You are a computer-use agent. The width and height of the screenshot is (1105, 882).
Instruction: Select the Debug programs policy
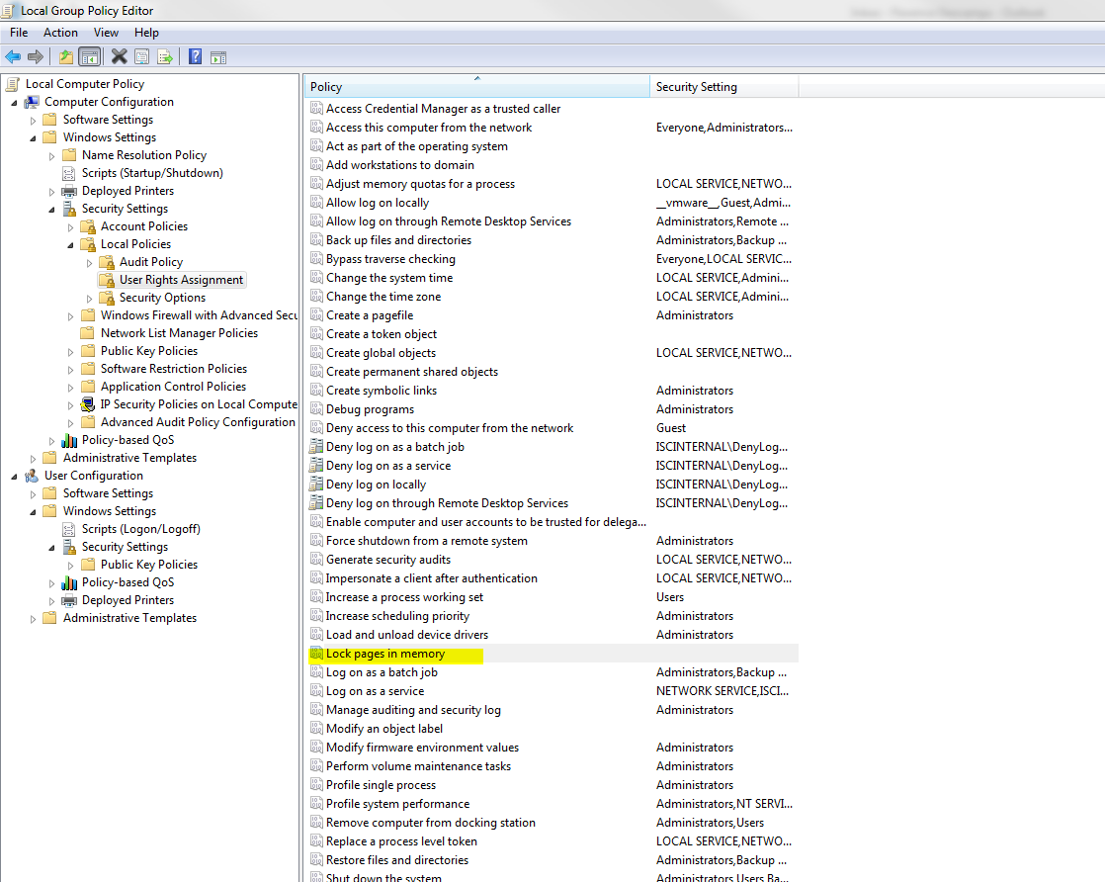[370, 409]
